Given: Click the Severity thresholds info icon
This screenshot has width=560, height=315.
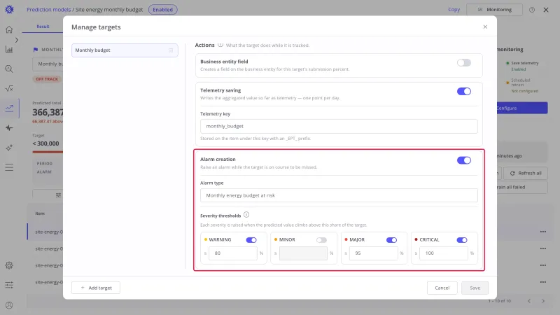Looking at the screenshot, I should click(x=246, y=215).
